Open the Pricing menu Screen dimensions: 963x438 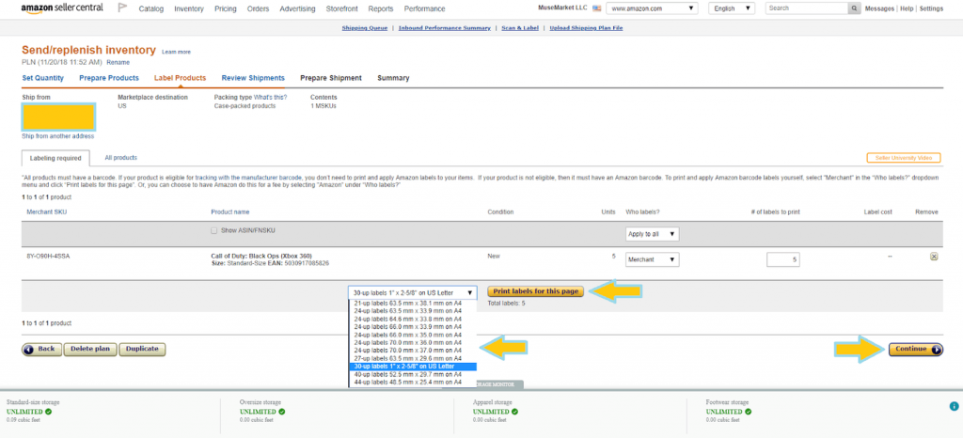click(x=226, y=9)
